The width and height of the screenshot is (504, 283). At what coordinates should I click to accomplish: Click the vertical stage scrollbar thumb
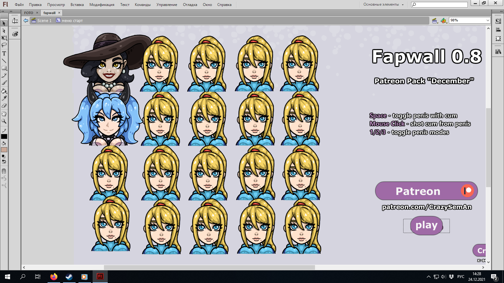click(x=488, y=147)
